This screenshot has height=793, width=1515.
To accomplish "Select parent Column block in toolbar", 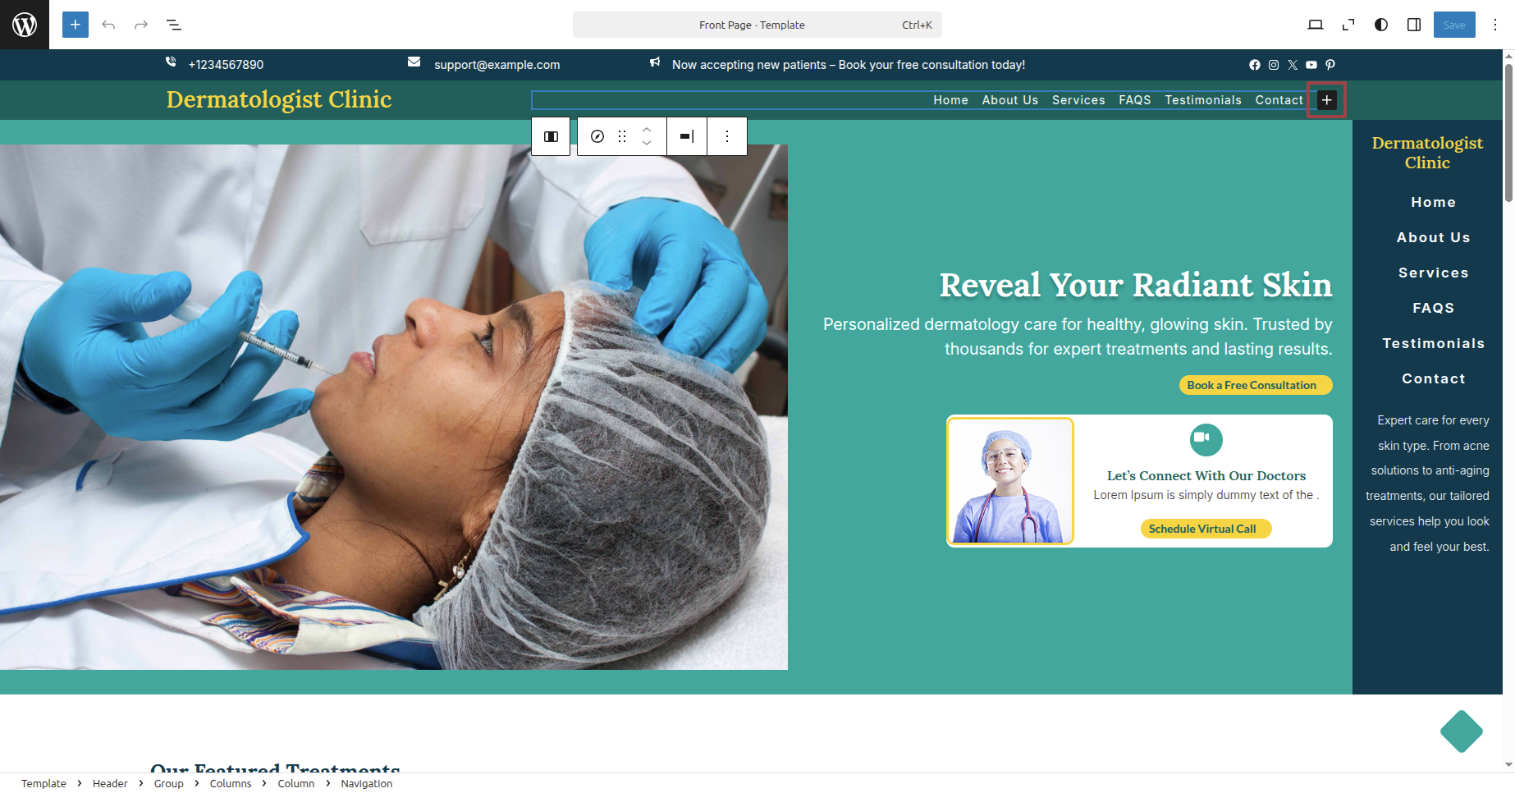I will tap(551, 136).
